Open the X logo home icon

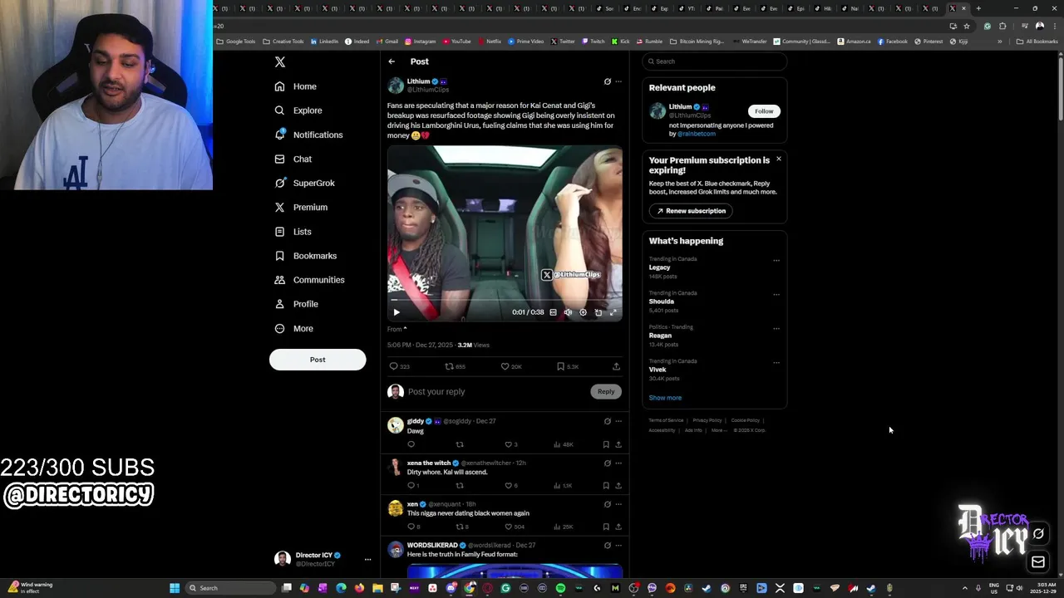(x=280, y=61)
